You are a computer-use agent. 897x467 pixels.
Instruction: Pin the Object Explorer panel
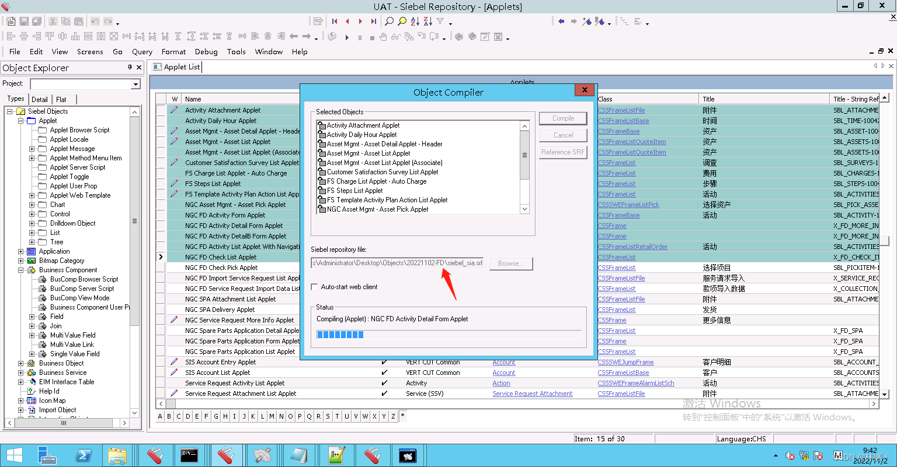(x=130, y=68)
